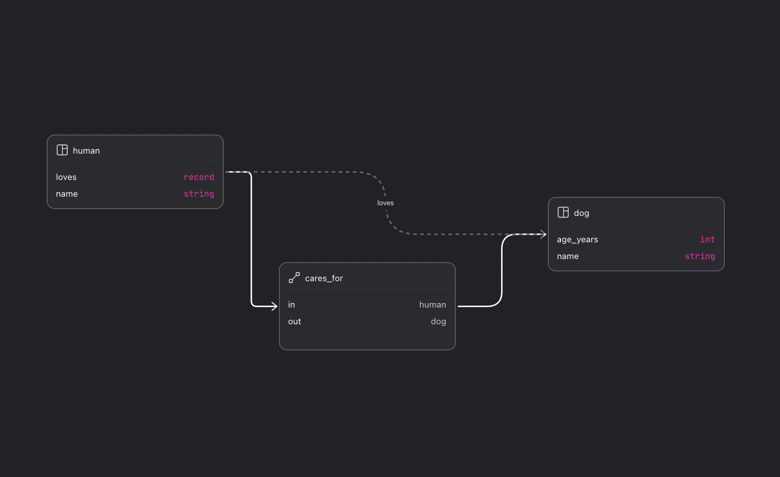The width and height of the screenshot is (780, 477).
Task: Click the record type of the loves field
Action: (x=199, y=177)
